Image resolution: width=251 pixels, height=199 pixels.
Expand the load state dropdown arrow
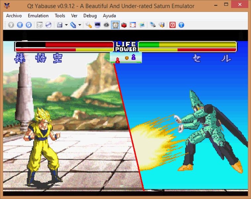pos(80,25)
